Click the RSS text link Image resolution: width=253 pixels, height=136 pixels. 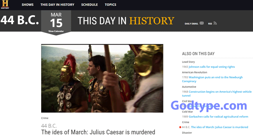pos(210,24)
